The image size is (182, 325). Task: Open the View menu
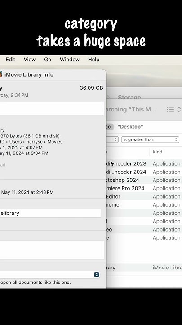coord(30,60)
